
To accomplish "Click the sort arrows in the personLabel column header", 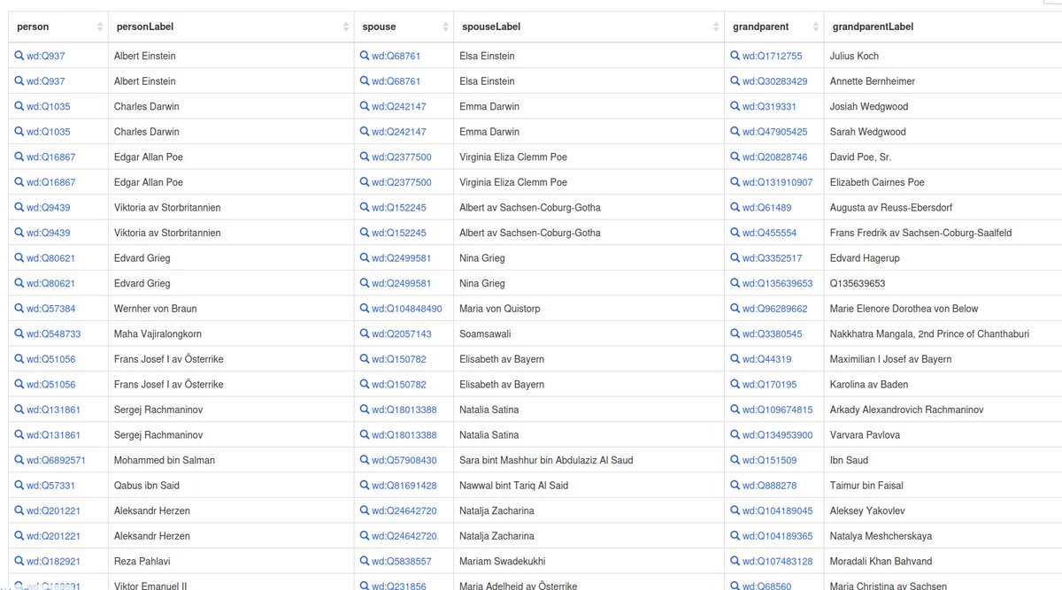I will click(x=346, y=27).
